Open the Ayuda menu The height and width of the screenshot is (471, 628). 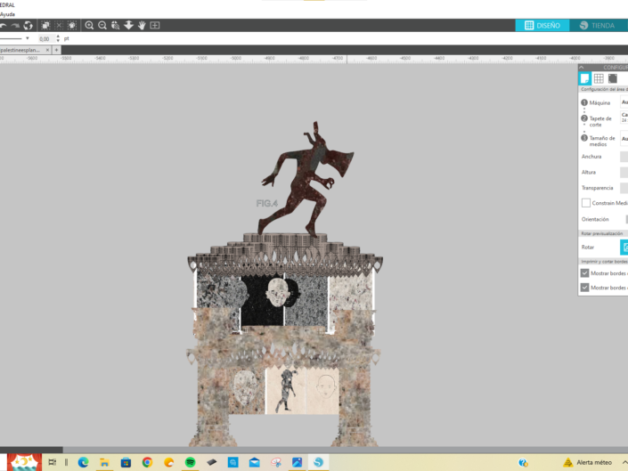pyautogui.click(x=7, y=14)
